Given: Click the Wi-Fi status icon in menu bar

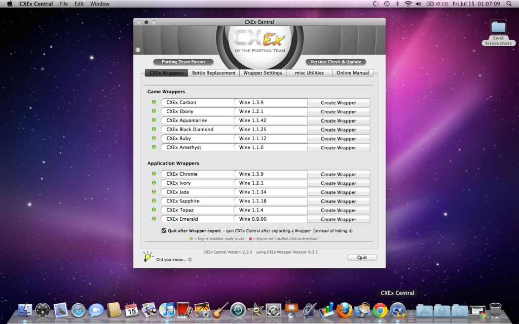Looking at the screenshot, I should pos(409,4).
